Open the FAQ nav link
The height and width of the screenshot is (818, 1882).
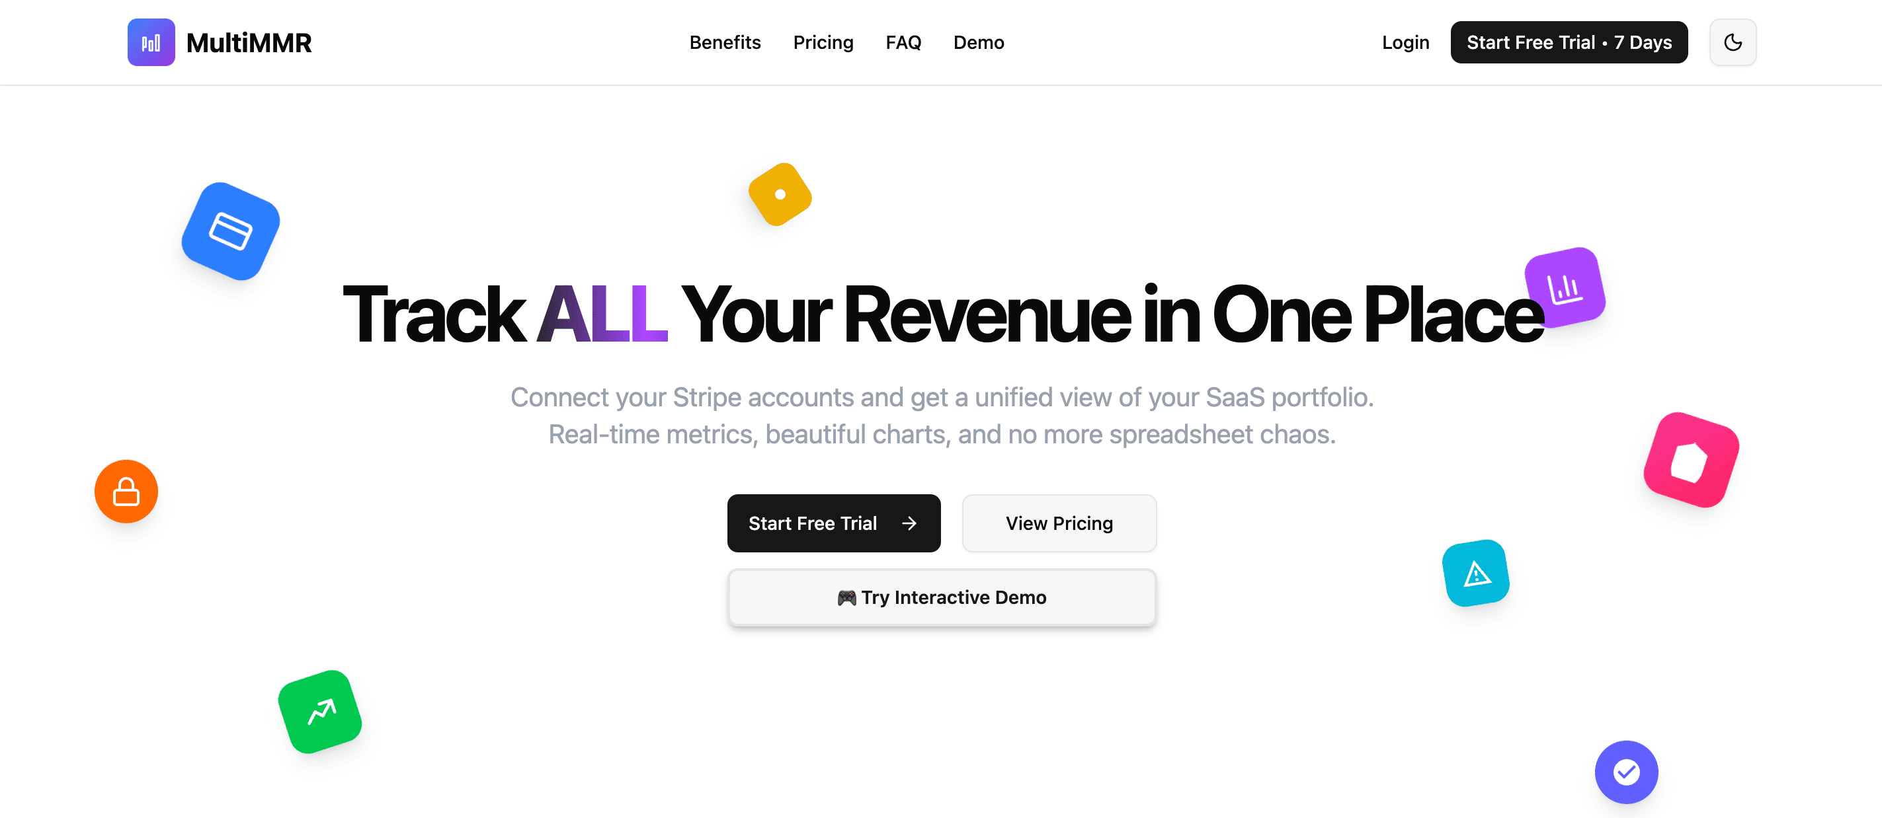[x=903, y=42]
